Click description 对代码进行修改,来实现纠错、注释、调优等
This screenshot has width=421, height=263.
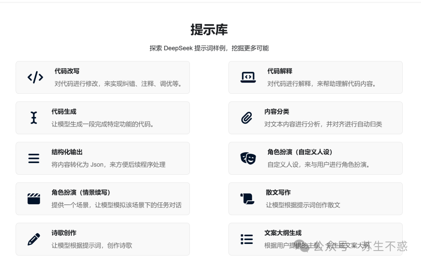click(x=119, y=84)
